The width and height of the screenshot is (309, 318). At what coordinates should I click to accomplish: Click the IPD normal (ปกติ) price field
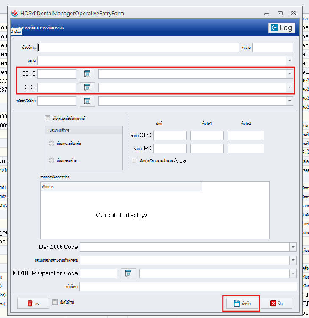pyautogui.click(x=170, y=149)
